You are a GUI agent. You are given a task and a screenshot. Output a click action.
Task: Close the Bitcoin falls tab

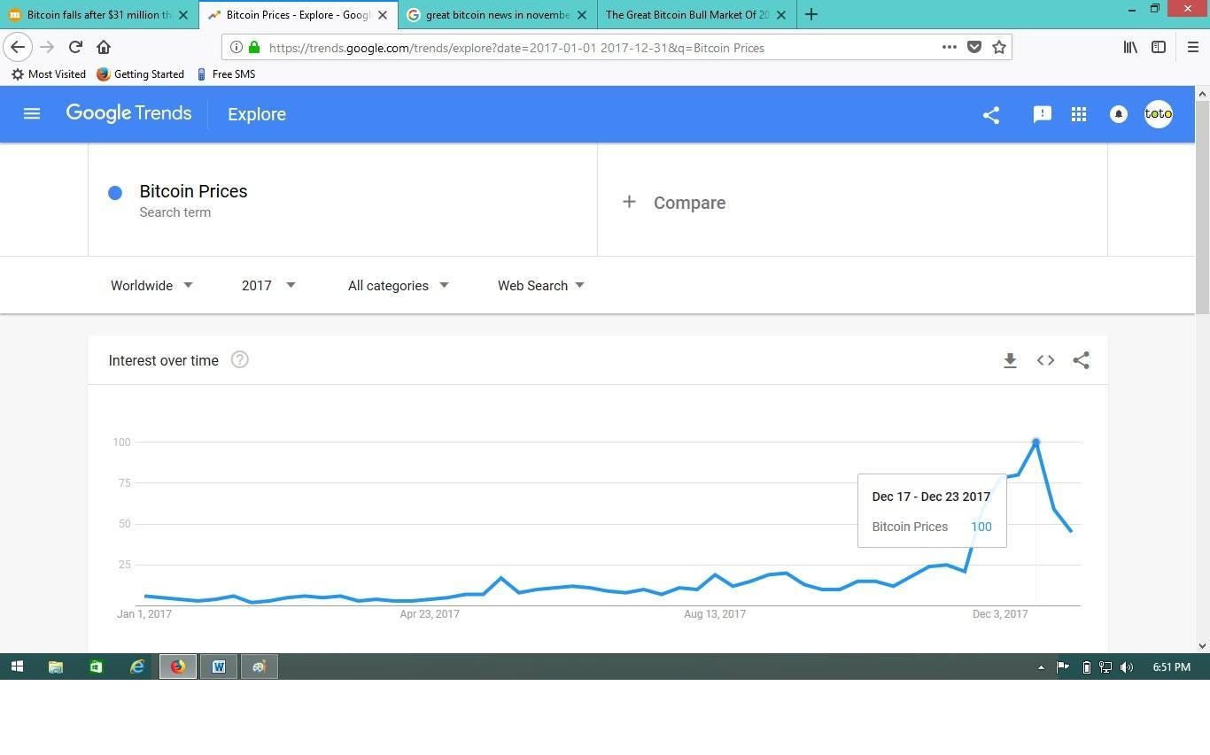[183, 15]
